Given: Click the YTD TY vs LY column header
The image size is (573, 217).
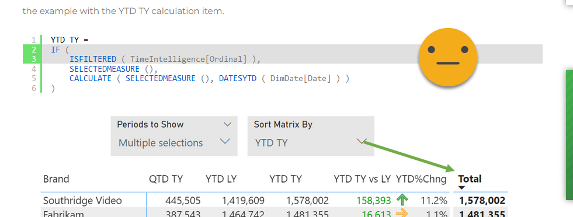Looking at the screenshot, I should [x=362, y=179].
